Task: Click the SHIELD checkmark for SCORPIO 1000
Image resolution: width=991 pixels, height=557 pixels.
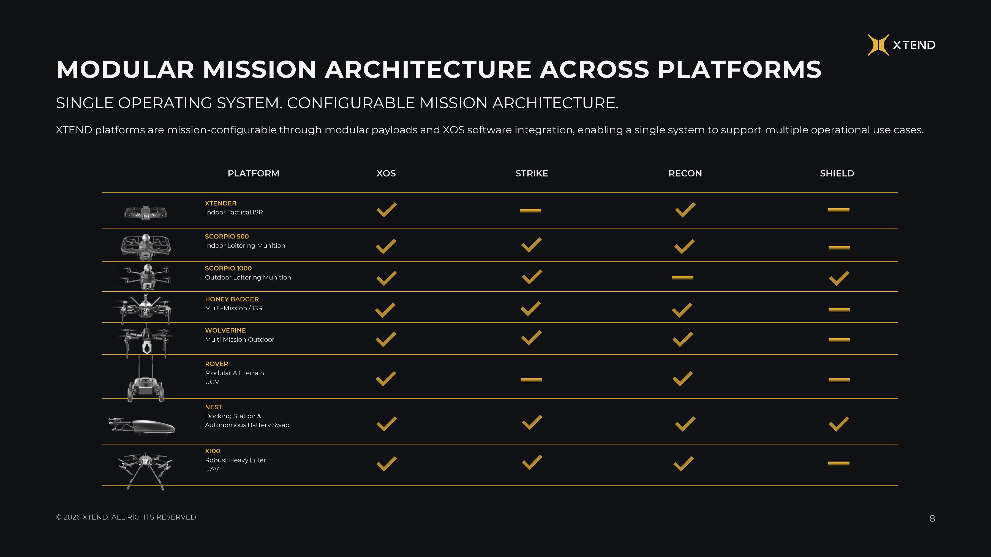Action: point(839,278)
